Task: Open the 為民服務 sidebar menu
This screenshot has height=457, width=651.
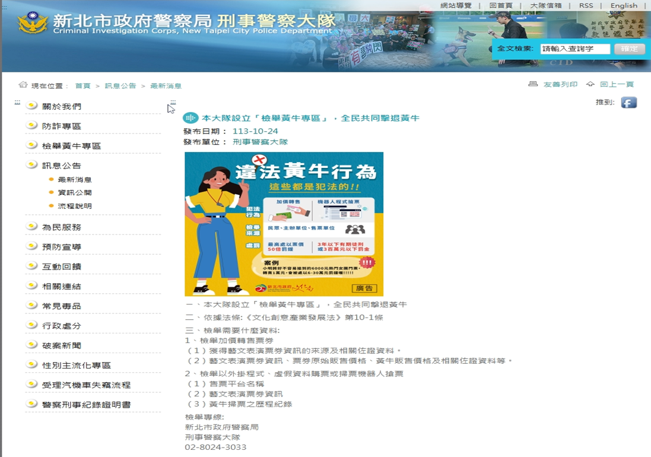Action: pos(62,227)
